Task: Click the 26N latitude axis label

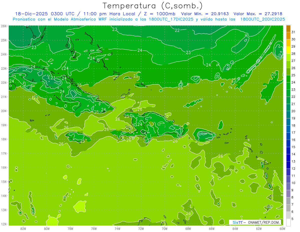Action: pyautogui.click(x=4, y=26)
